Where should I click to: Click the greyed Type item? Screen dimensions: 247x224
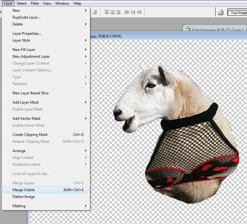point(46,77)
